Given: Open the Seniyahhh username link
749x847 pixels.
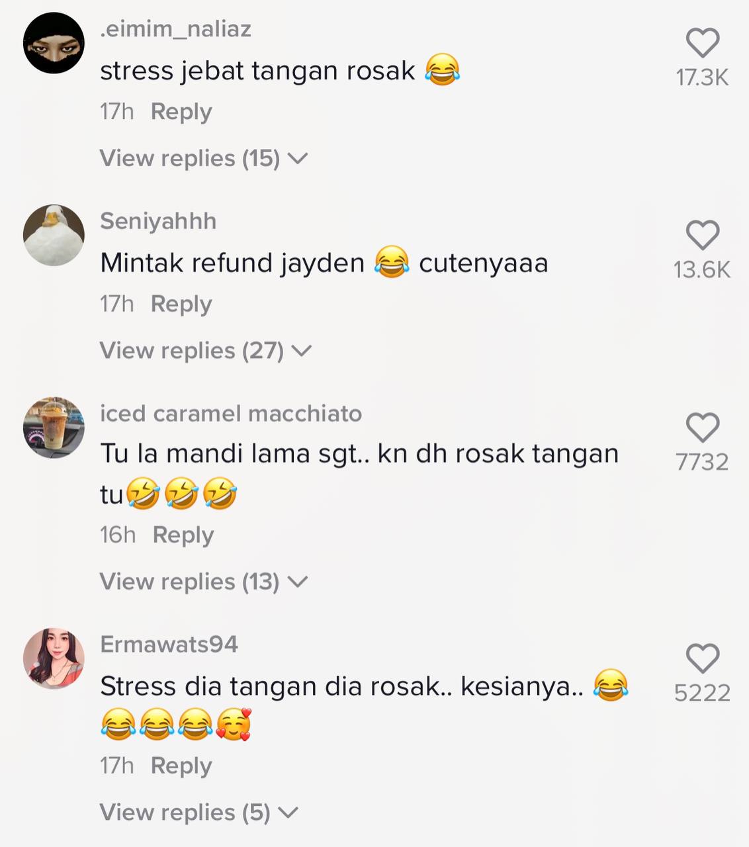Looking at the screenshot, I should pyautogui.click(x=158, y=221).
